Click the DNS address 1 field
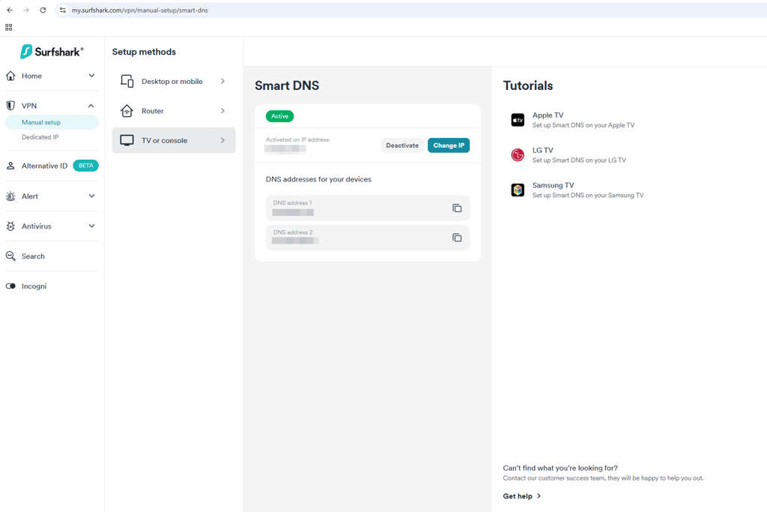The width and height of the screenshot is (767, 512). tap(368, 208)
